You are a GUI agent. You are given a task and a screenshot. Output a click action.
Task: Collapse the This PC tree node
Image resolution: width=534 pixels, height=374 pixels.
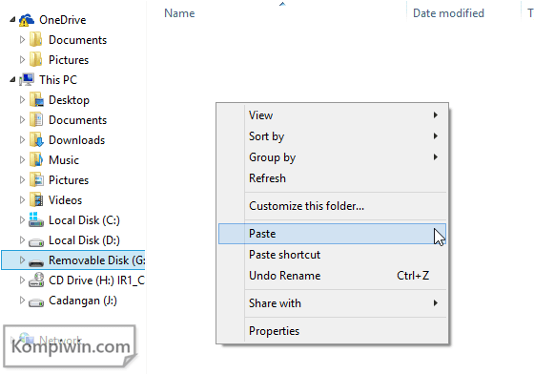(12, 80)
